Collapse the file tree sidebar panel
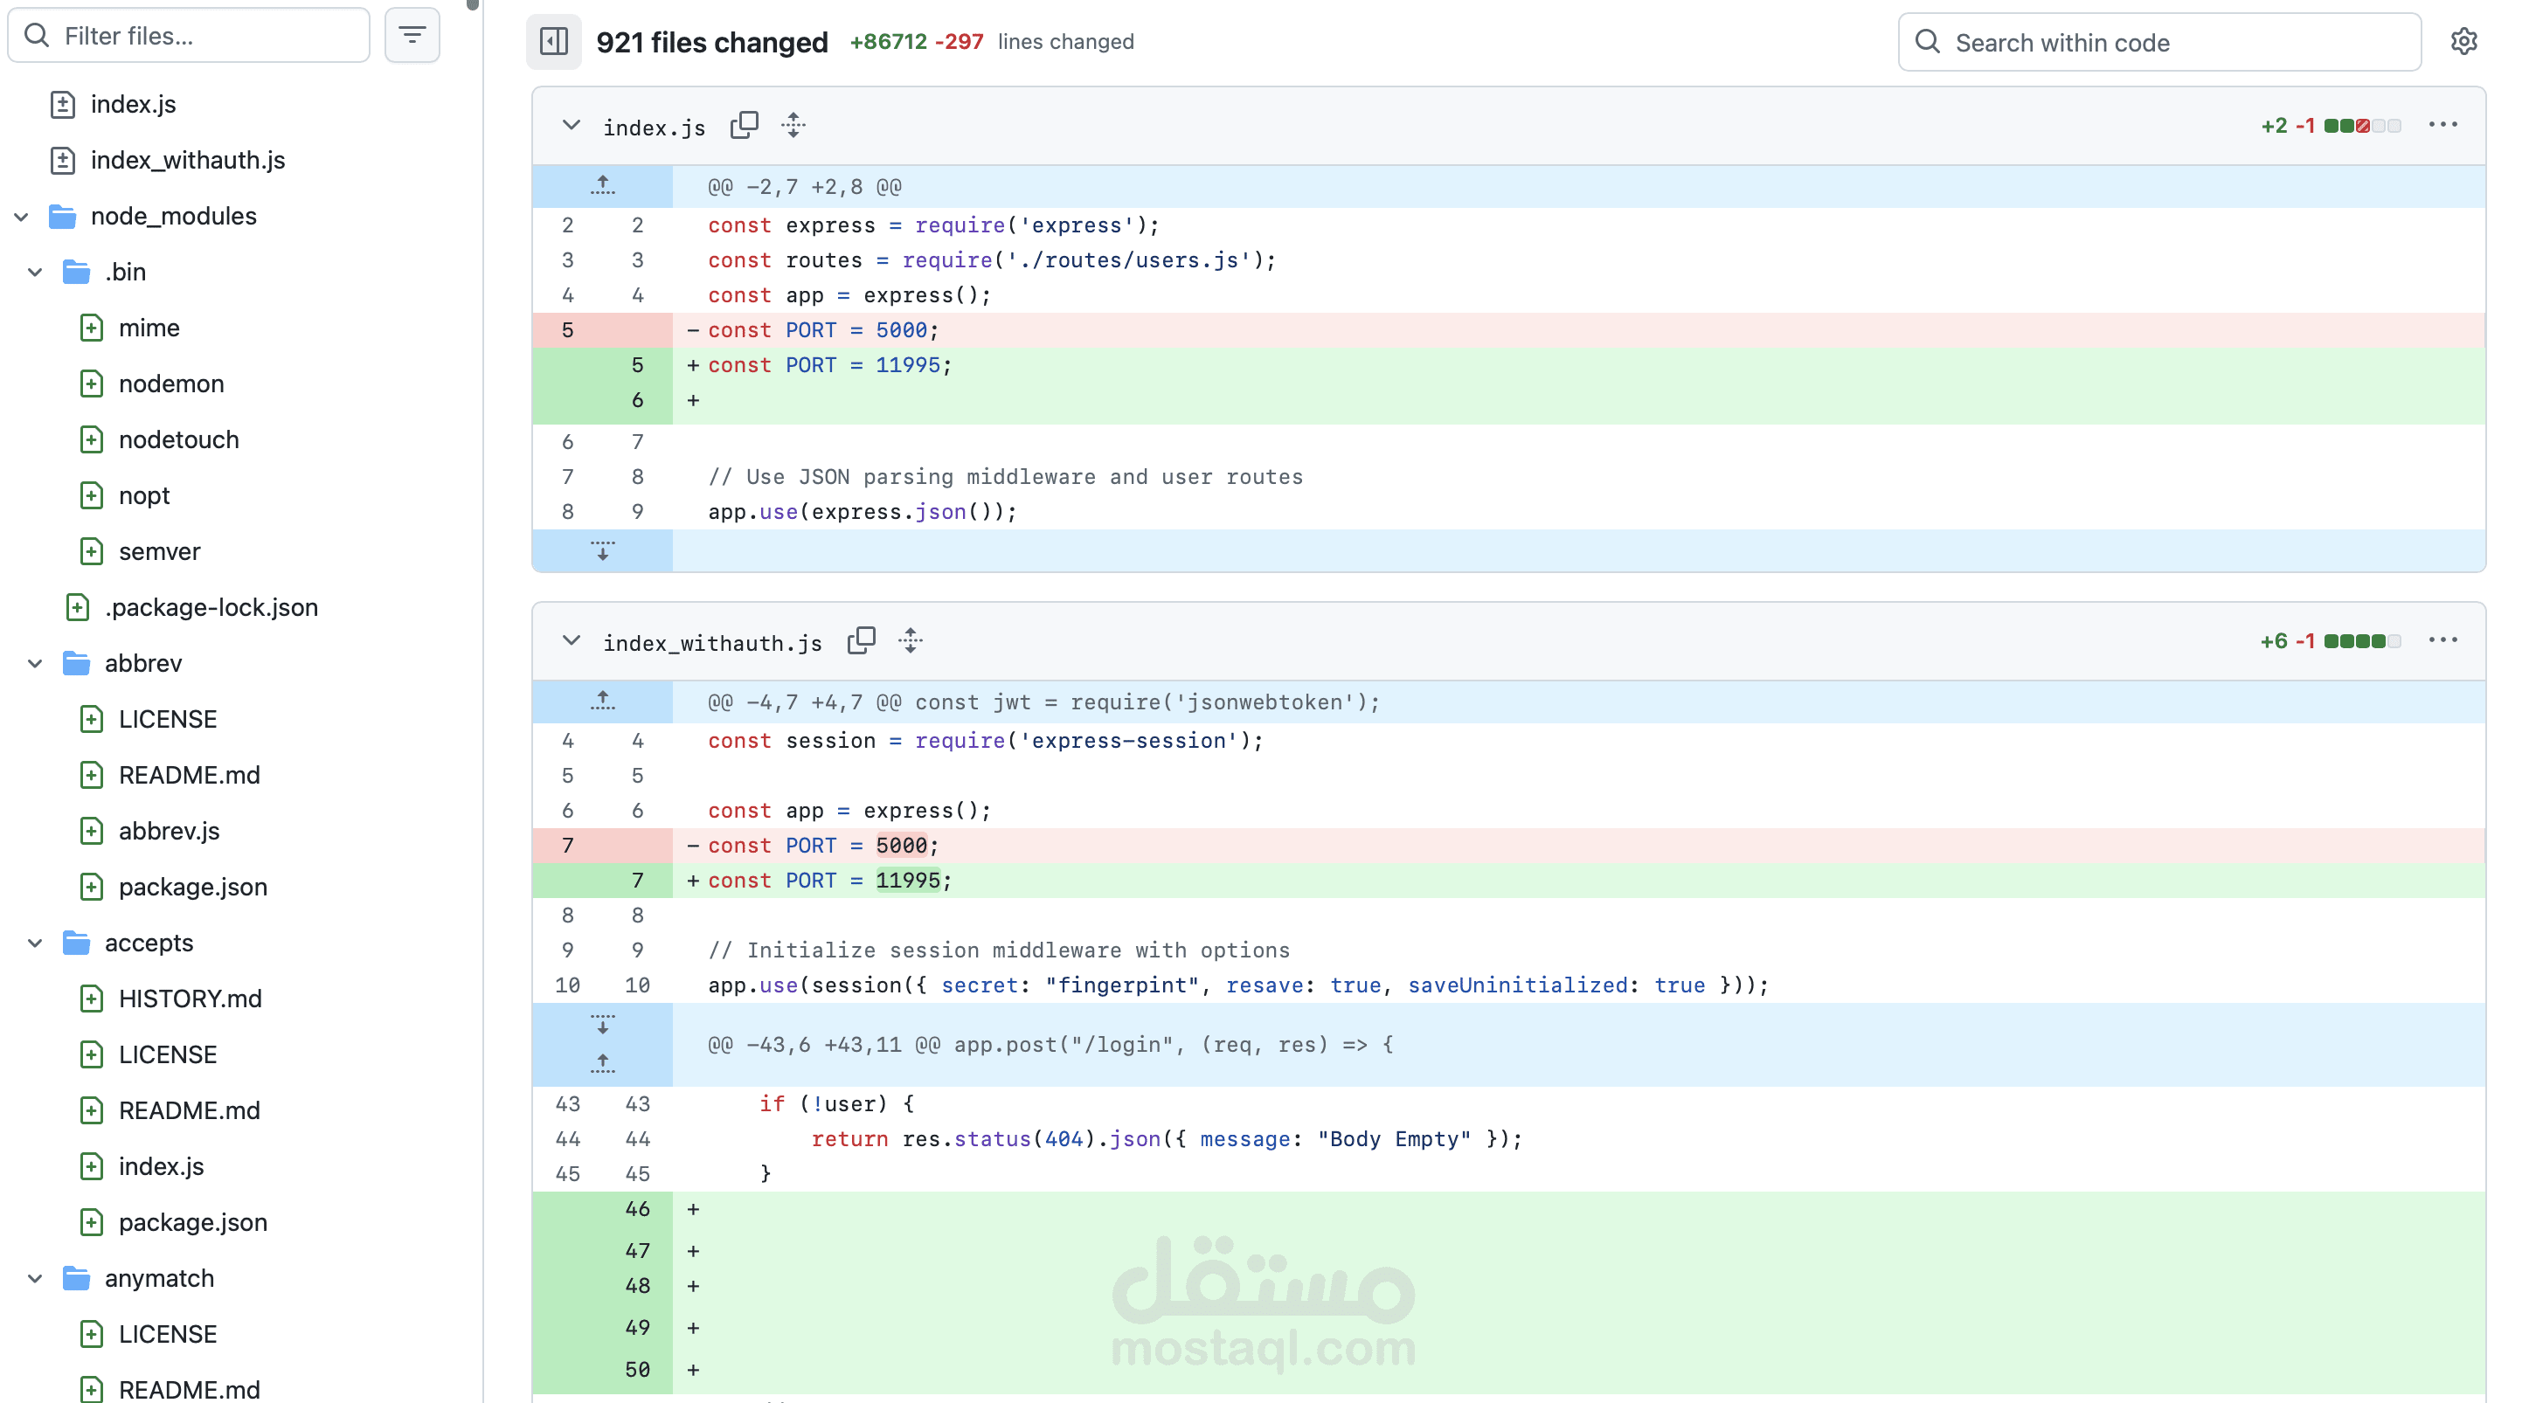The width and height of the screenshot is (2529, 1403). (553, 41)
